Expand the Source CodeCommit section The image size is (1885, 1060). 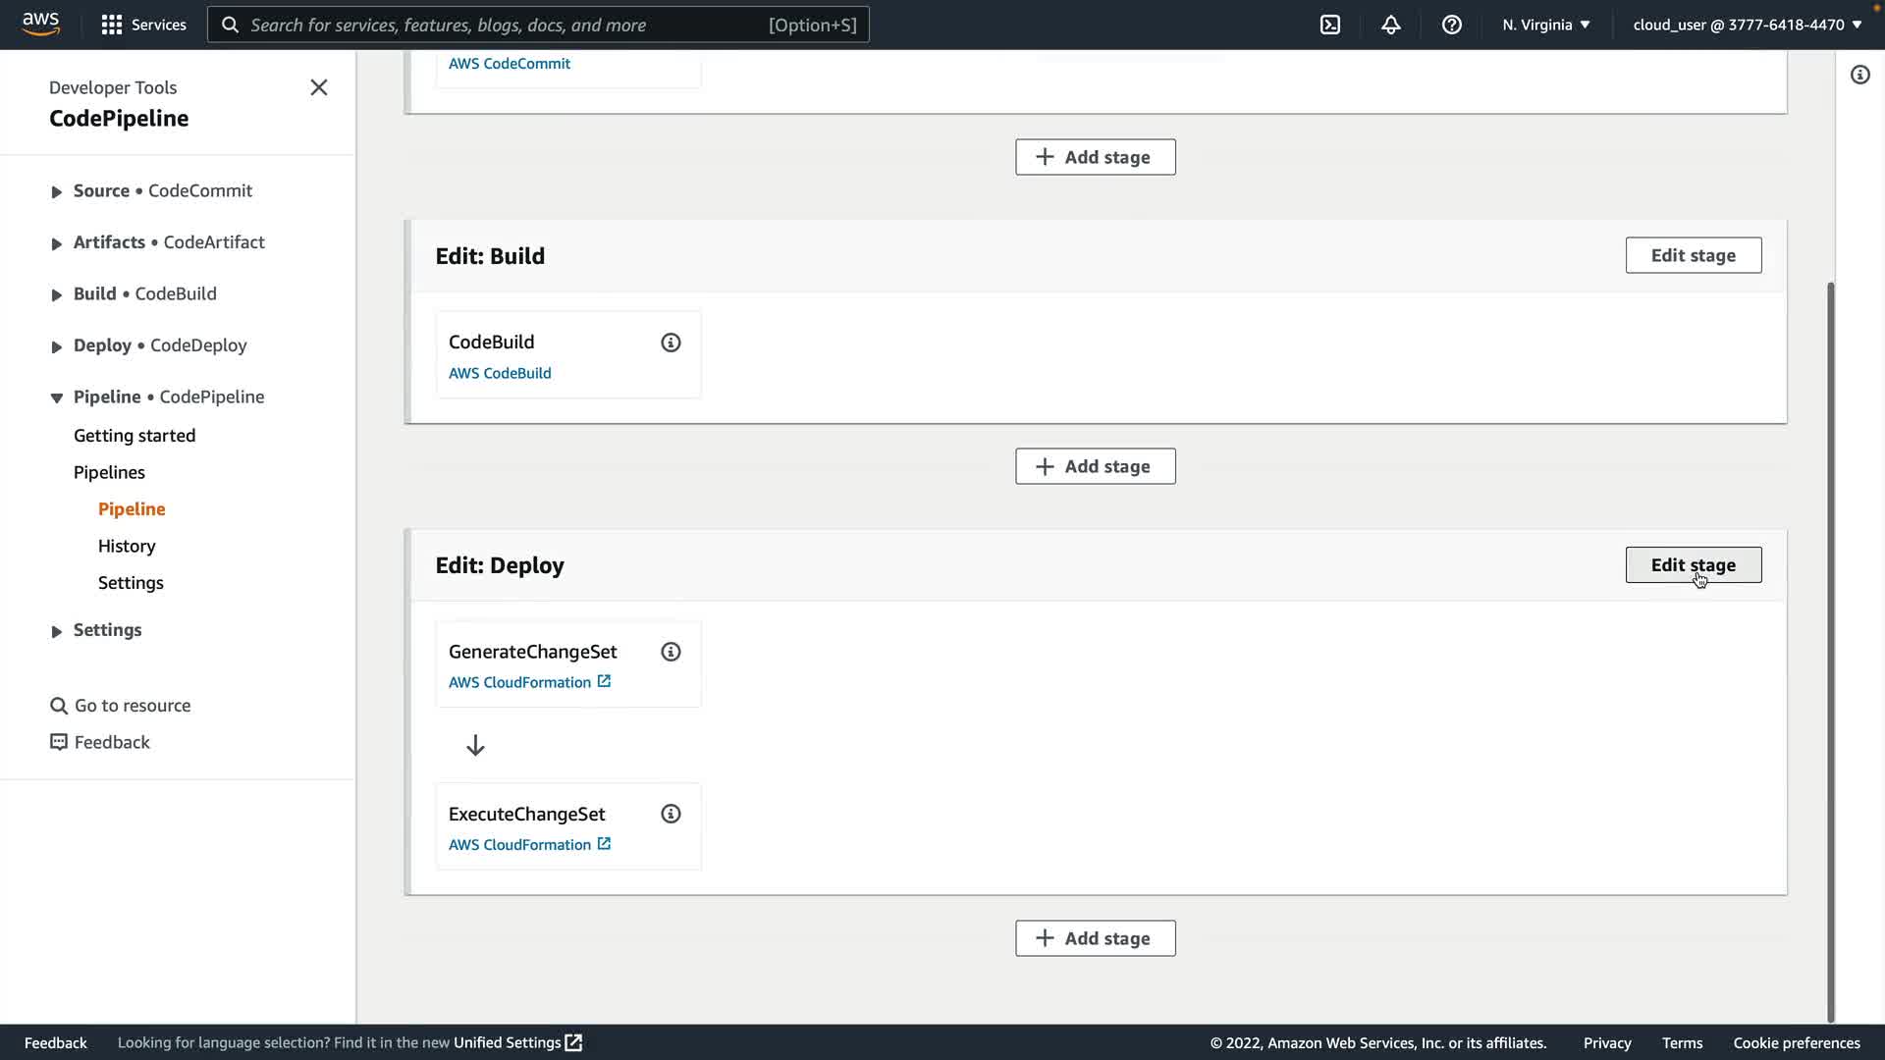pyautogui.click(x=57, y=191)
